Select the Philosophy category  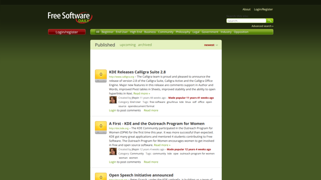[x=183, y=32]
